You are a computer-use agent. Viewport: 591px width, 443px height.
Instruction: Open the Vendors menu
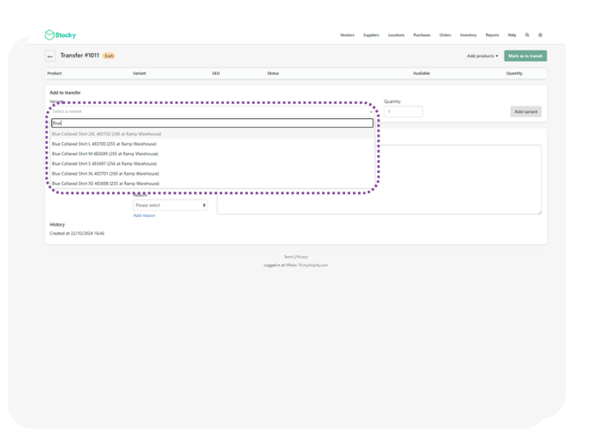[x=347, y=35]
